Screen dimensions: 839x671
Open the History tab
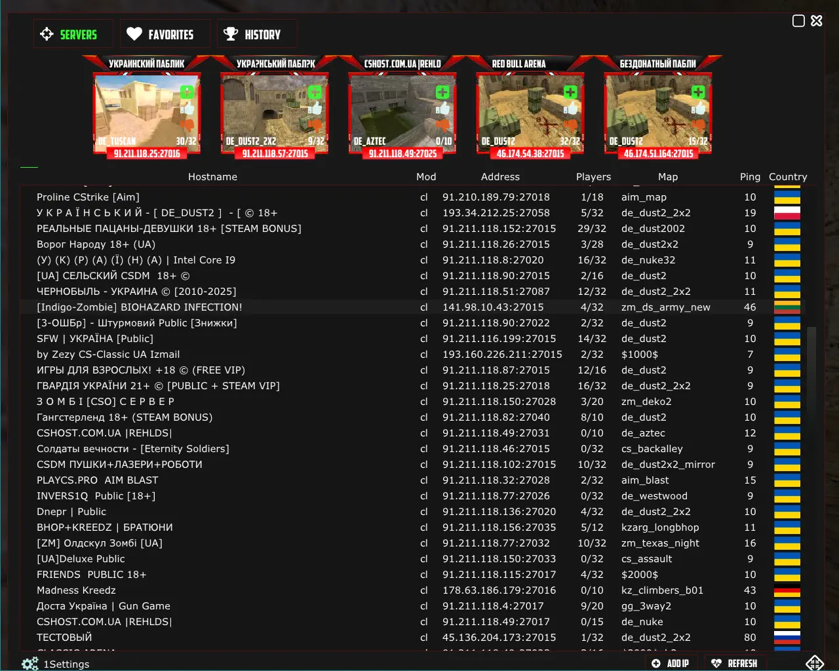click(x=253, y=34)
